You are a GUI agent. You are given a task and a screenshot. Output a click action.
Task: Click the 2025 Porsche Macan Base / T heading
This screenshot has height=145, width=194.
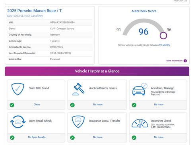tap(35, 11)
